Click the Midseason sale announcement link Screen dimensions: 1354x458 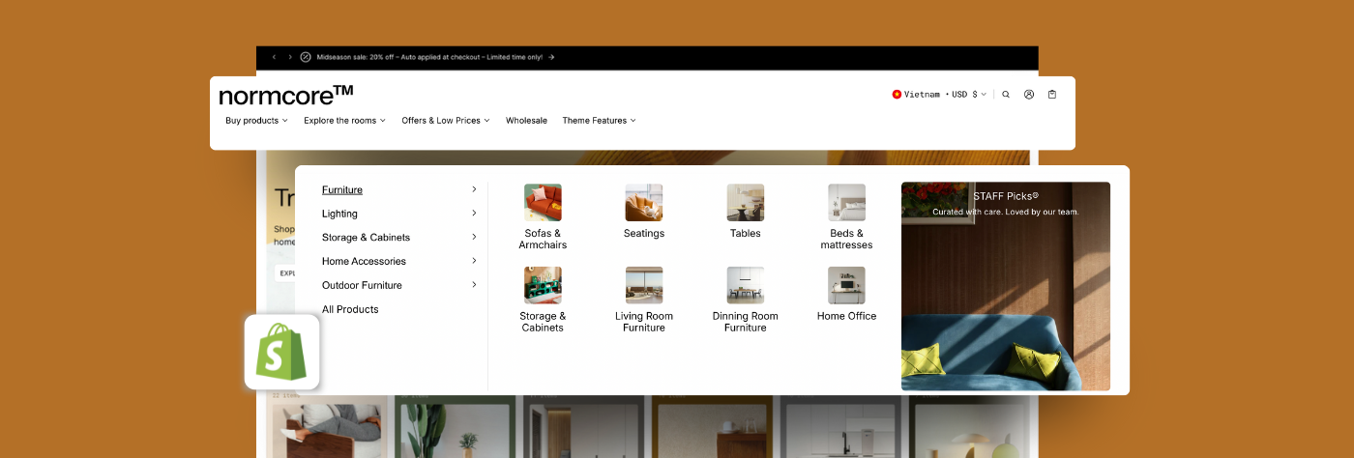435,57
